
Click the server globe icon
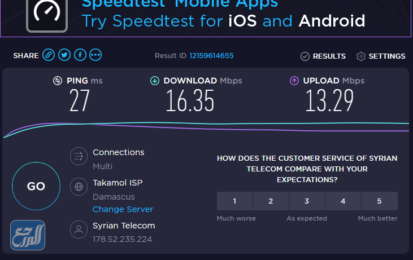[79, 187]
